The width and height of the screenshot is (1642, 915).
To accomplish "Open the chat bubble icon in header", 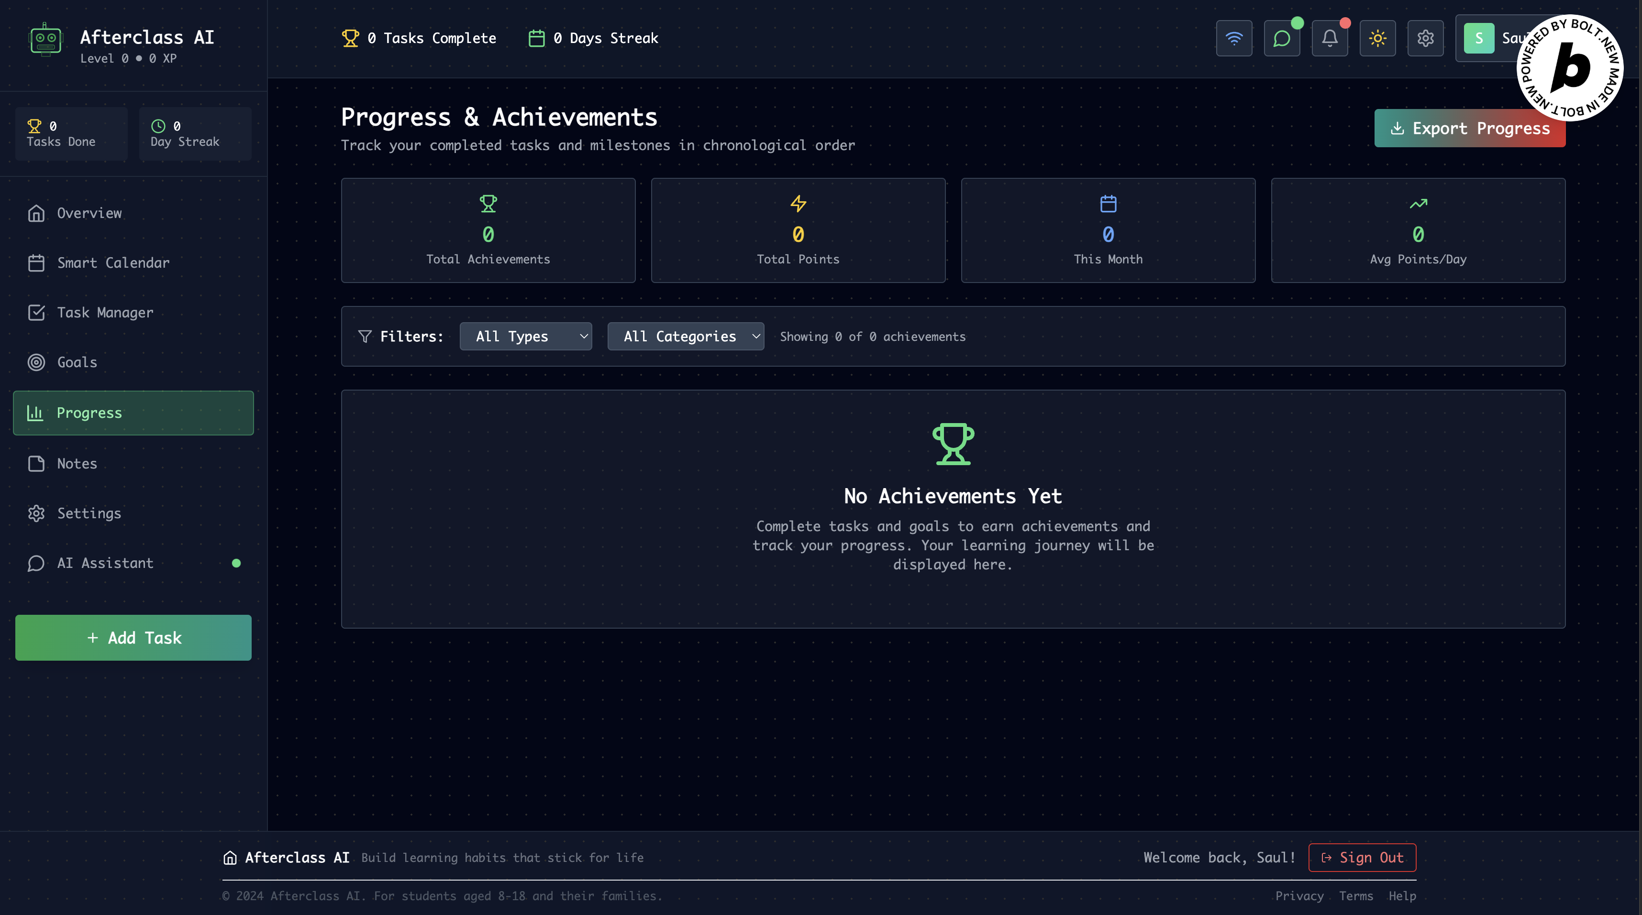I will point(1282,38).
